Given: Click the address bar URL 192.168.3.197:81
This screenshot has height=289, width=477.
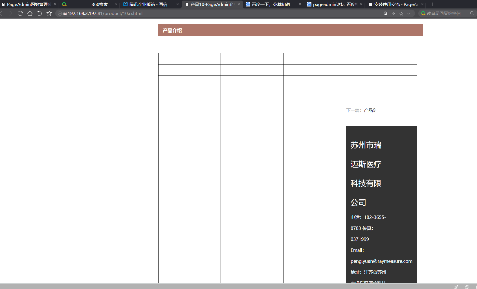Looking at the screenshot, I should click(x=105, y=13).
